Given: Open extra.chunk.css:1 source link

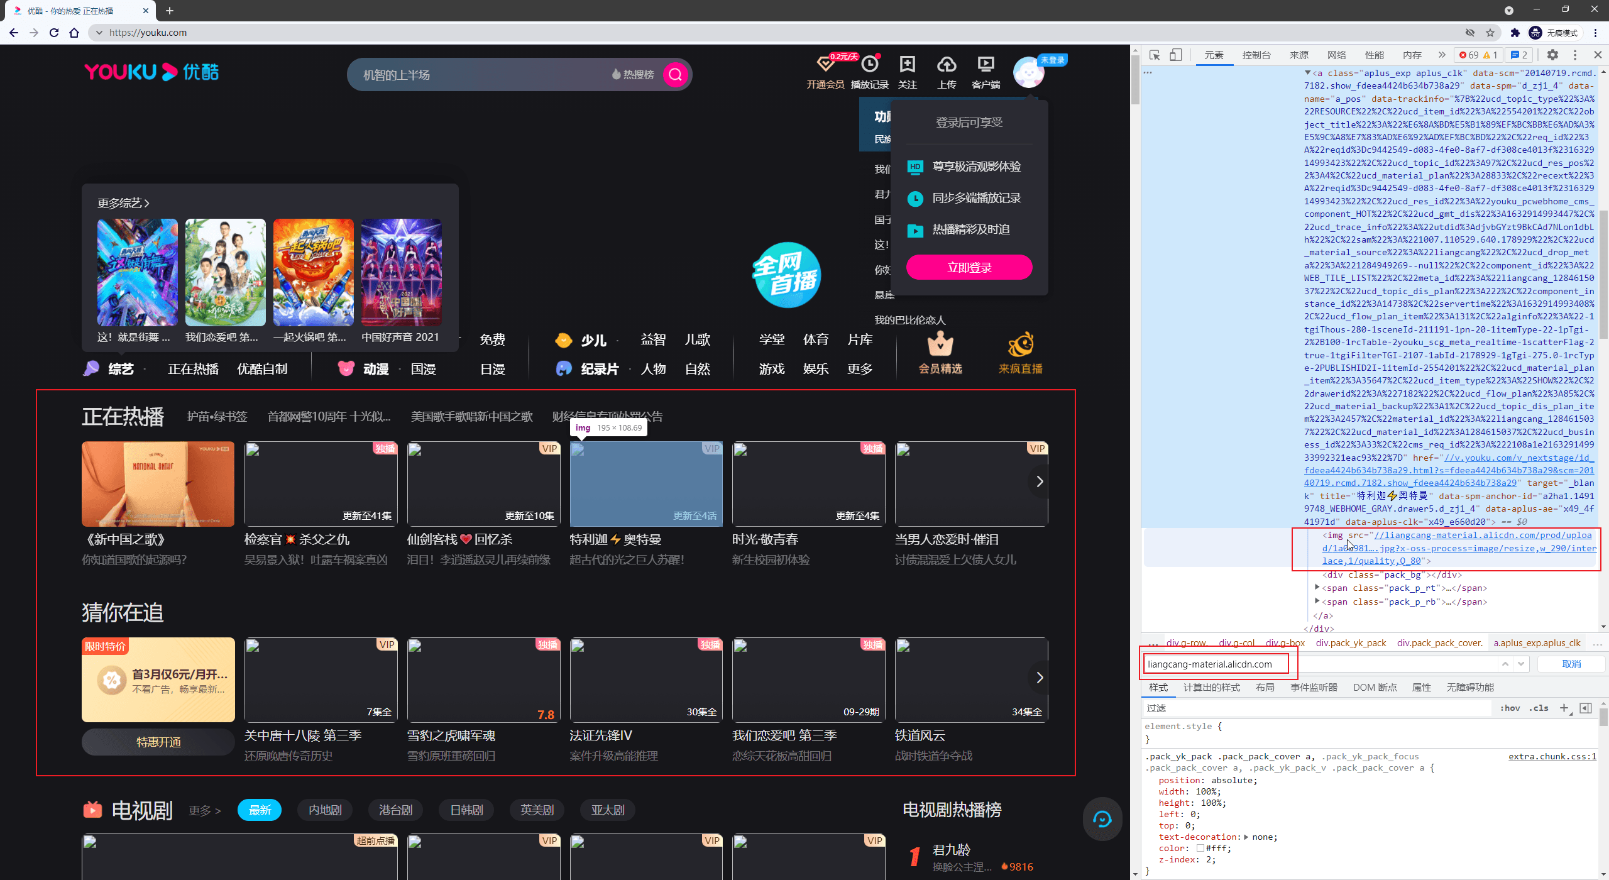Looking at the screenshot, I should click(x=1552, y=756).
